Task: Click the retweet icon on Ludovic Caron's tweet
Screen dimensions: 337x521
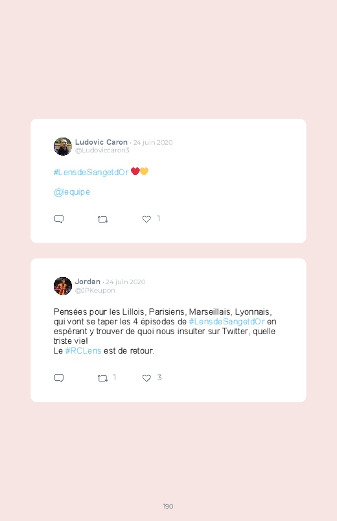Action: pyautogui.click(x=102, y=219)
